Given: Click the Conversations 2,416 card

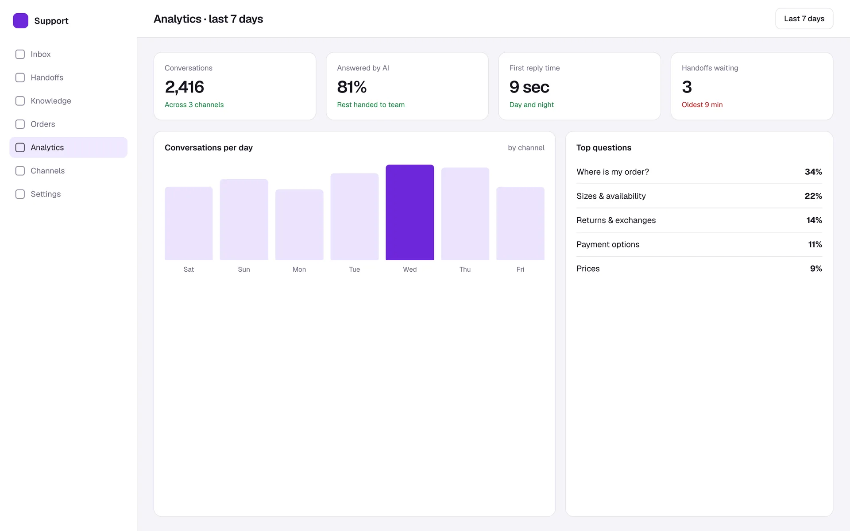Looking at the screenshot, I should coord(235,86).
